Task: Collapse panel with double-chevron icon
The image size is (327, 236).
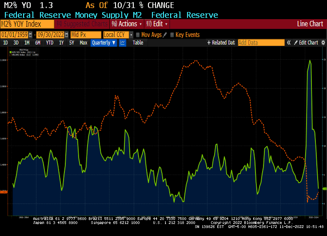Action: point(289,43)
